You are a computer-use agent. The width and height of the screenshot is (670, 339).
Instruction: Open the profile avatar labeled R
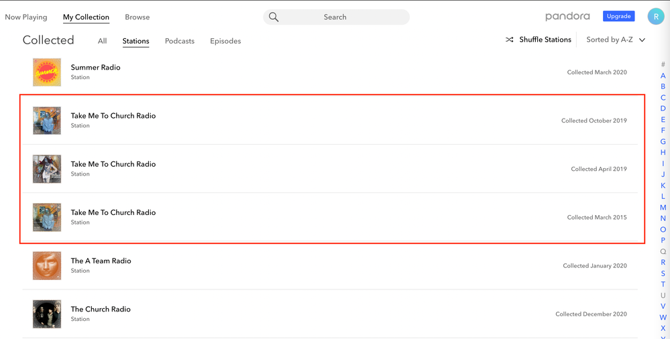click(x=655, y=17)
